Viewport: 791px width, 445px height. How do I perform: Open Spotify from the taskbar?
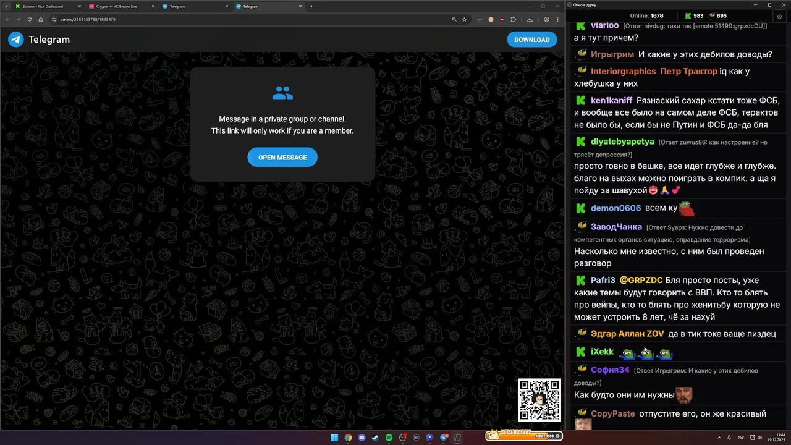coord(389,438)
